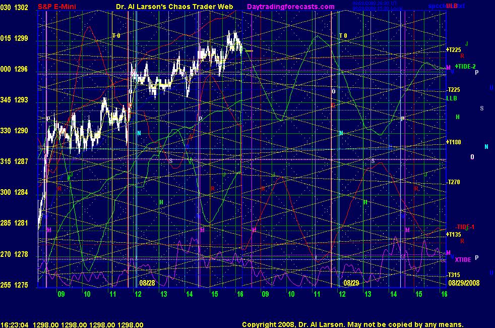Viewport: 495px width, 328px height.
Task: Click the '330 1290' price axis label
Action: coord(14,131)
